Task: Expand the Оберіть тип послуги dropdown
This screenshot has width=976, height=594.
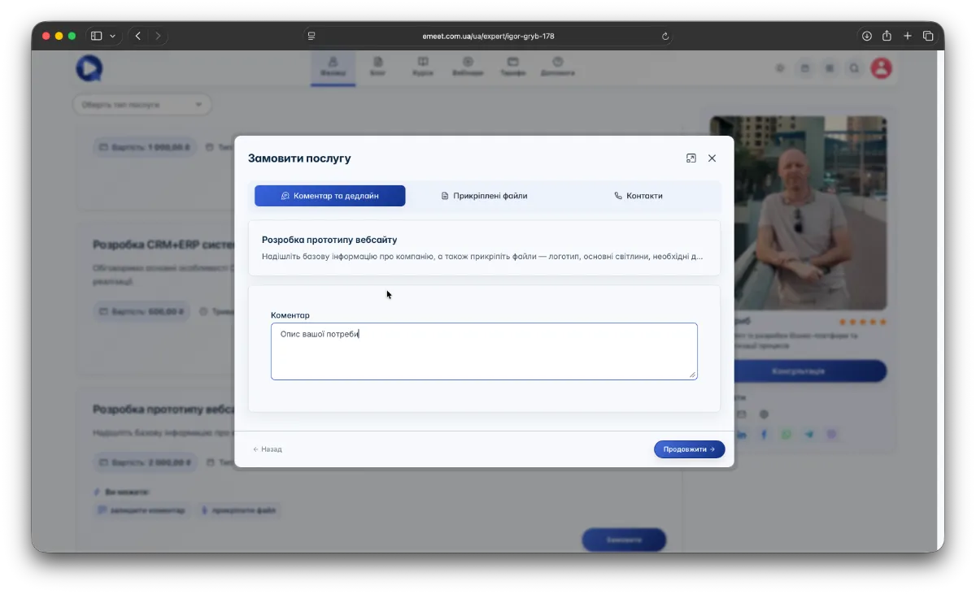Action: (x=142, y=105)
